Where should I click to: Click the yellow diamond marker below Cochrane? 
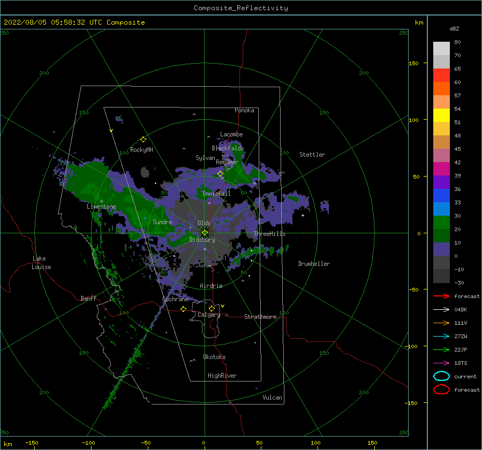tap(184, 309)
